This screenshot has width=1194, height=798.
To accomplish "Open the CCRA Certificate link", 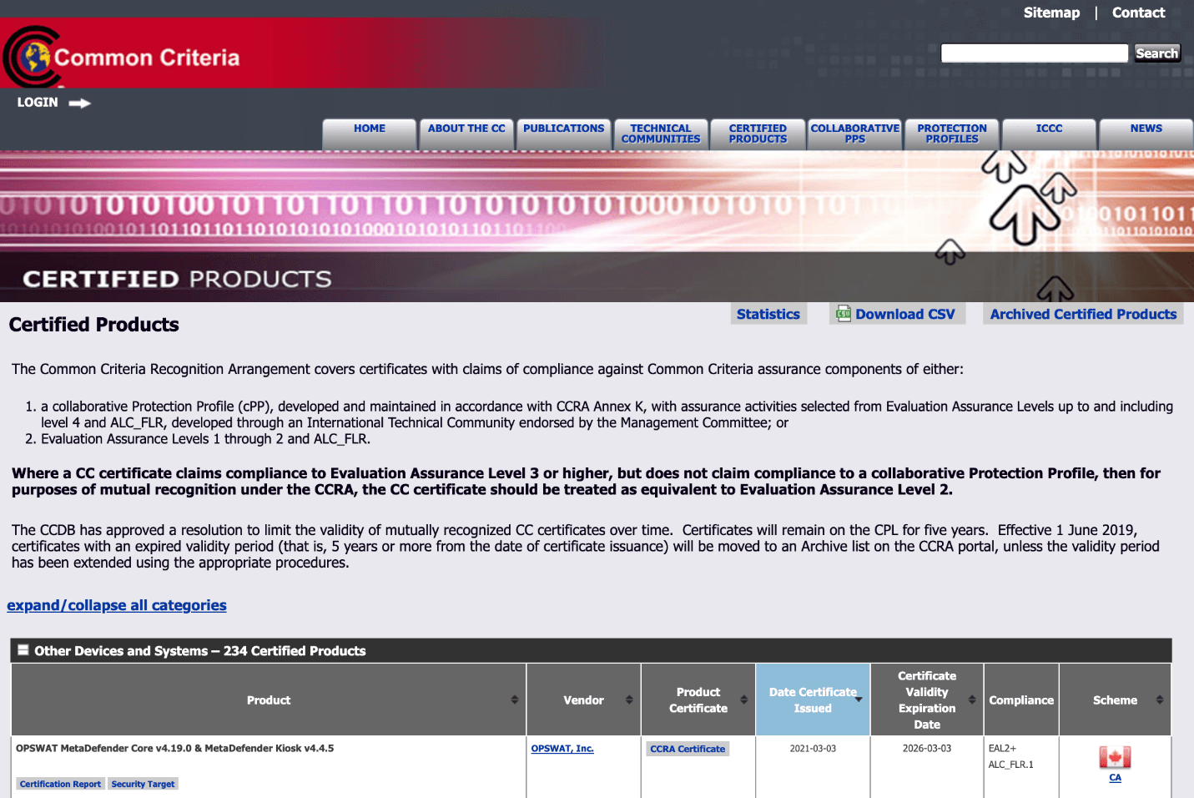I will pyautogui.click(x=688, y=749).
